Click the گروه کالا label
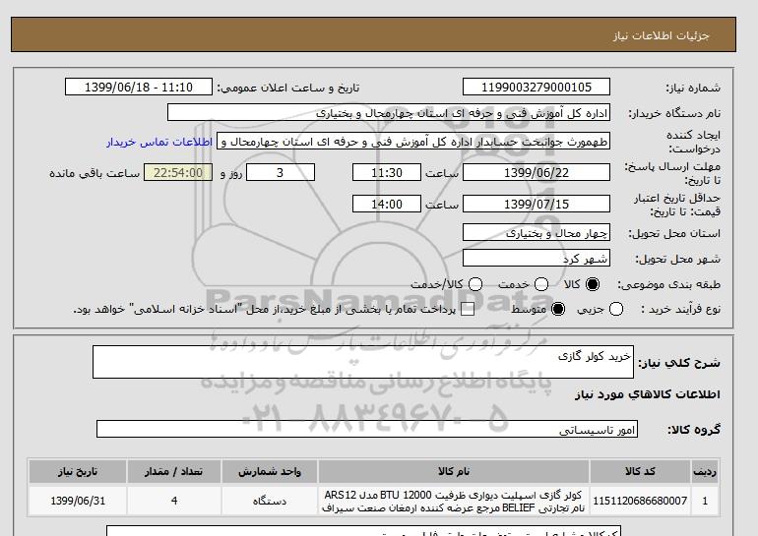Image resolution: width=758 pixels, height=536 pixels. pos(694,429)
